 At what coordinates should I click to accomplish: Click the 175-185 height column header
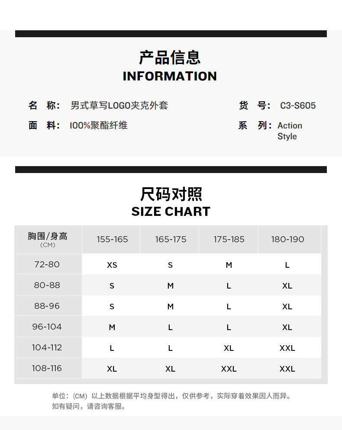click(x=229, y=239)
